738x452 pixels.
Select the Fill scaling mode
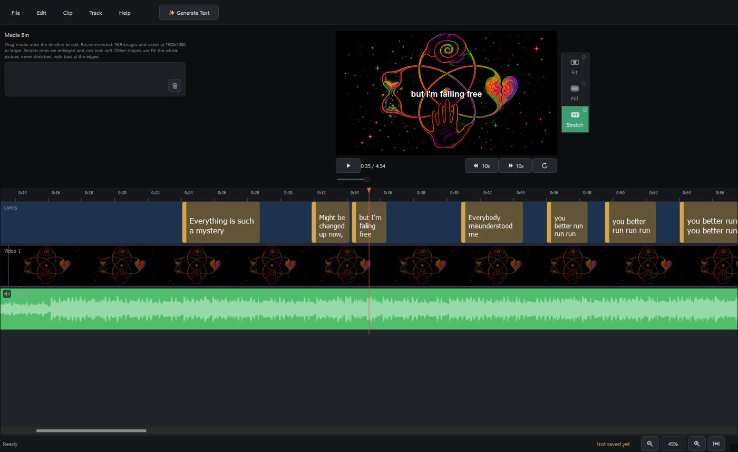[575, 93]
